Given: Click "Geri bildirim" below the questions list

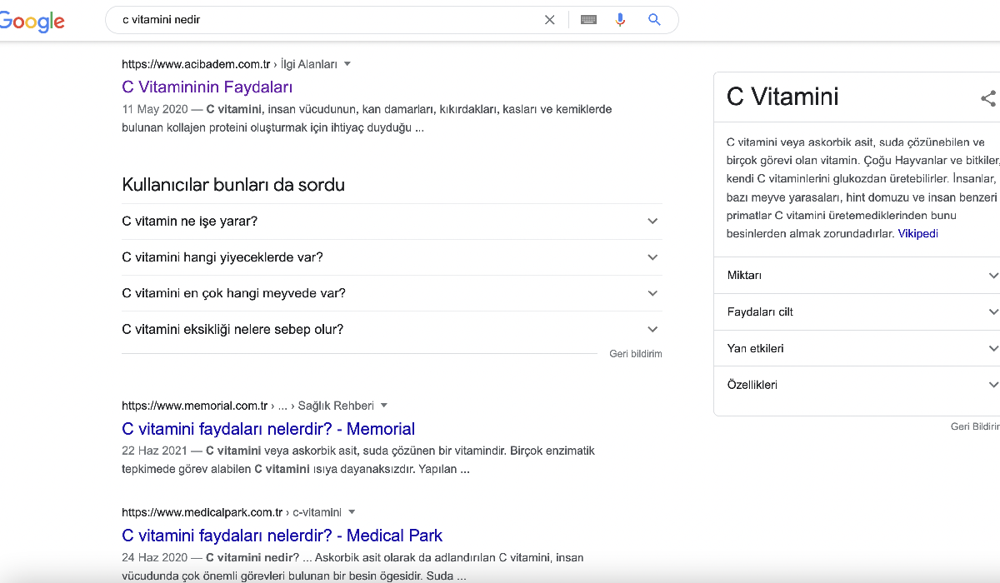Looking at the screenshot, I should (x=635, y=354).
